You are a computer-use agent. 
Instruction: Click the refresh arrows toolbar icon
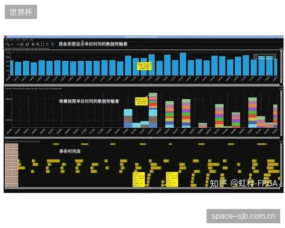[28, 44]
